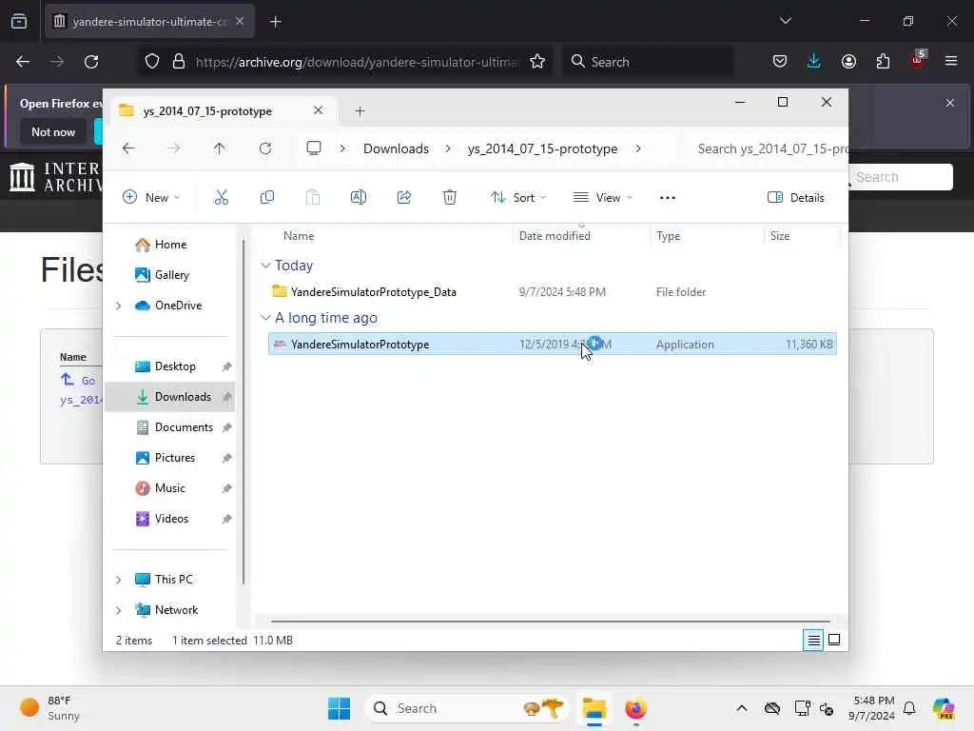
Task: Add a new File Explorer tab
Action: tap(360, 111)
